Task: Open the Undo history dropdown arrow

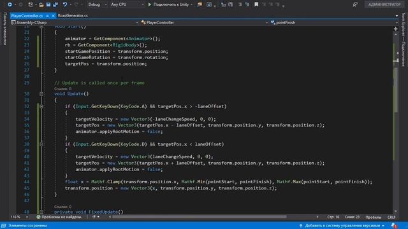Action: (x=70, y=4)
